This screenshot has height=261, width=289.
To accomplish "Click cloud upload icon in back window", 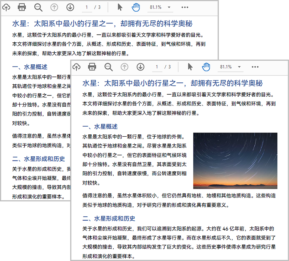I will click(x=6, y=7).
